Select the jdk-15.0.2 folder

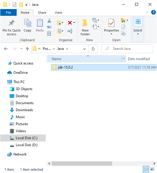104,67
